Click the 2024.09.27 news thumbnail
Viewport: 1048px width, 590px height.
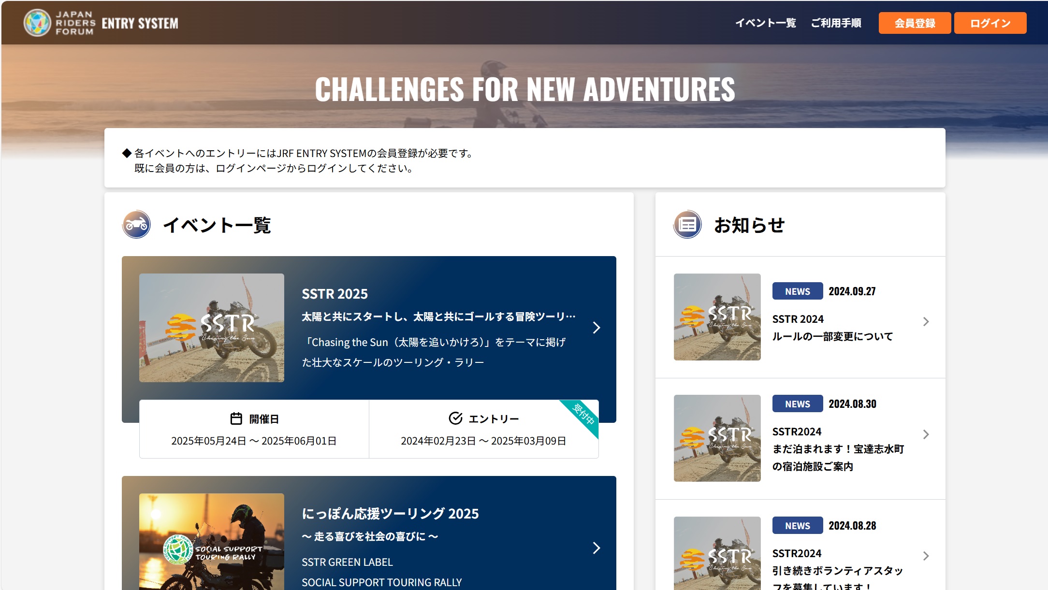[x=717, y=317]
